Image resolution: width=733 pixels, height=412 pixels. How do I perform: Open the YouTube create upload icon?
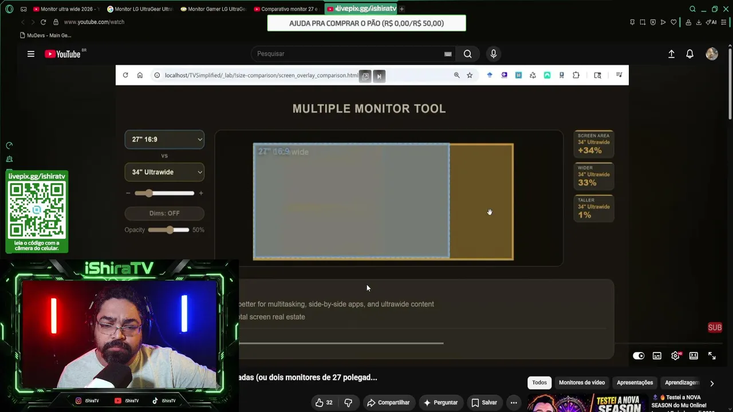point(671,54)
